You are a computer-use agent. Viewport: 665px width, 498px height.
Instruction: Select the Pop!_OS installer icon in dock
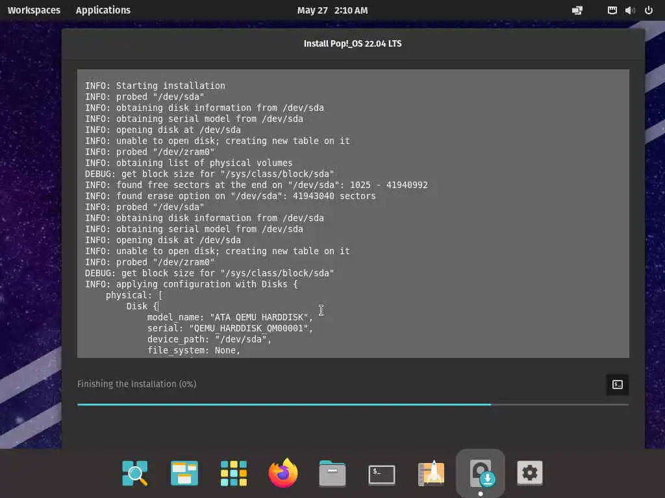pos(481,473)
